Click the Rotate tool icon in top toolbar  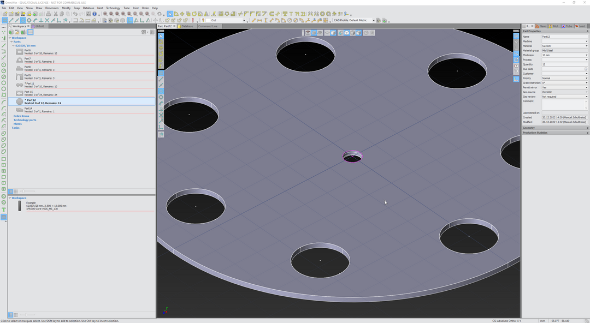[x=194, y=14]
